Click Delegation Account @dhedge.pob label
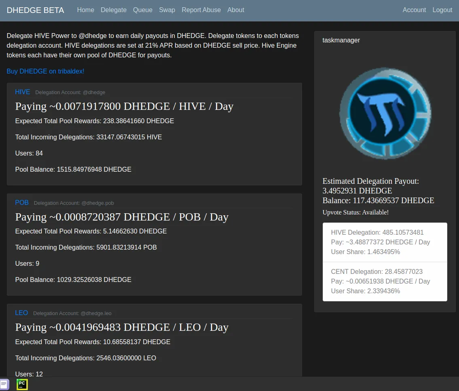 tap(74, 203)
